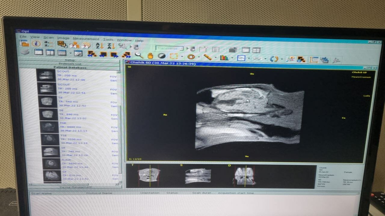Select the SCOUT series thumbnail from 12:46
Image resolution: width=385 pixels, height=216 pixels.
tap(46, 75)
